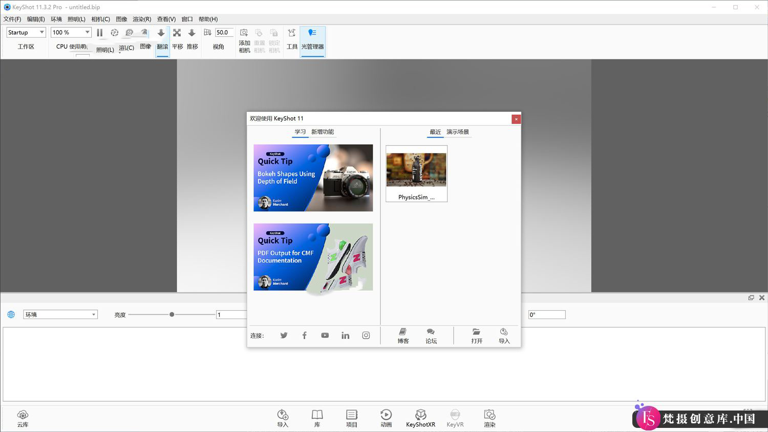Click the perspective (视角) grid icon
The width and height of the screenshot is (768, 432).
tap(207, 32)
